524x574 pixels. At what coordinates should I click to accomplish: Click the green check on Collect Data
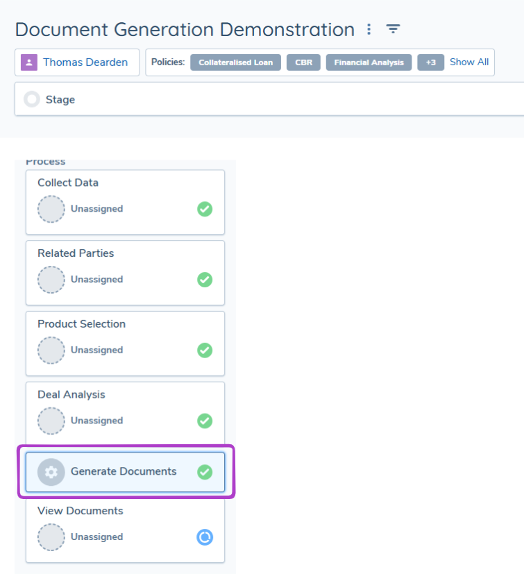205,209
